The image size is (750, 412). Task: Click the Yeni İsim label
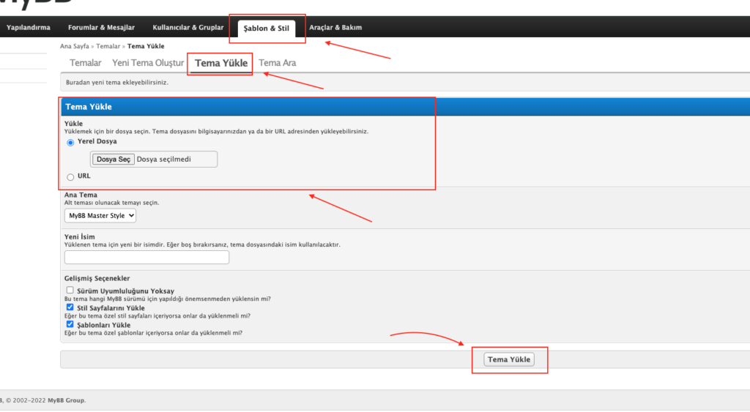click(80, 236)
